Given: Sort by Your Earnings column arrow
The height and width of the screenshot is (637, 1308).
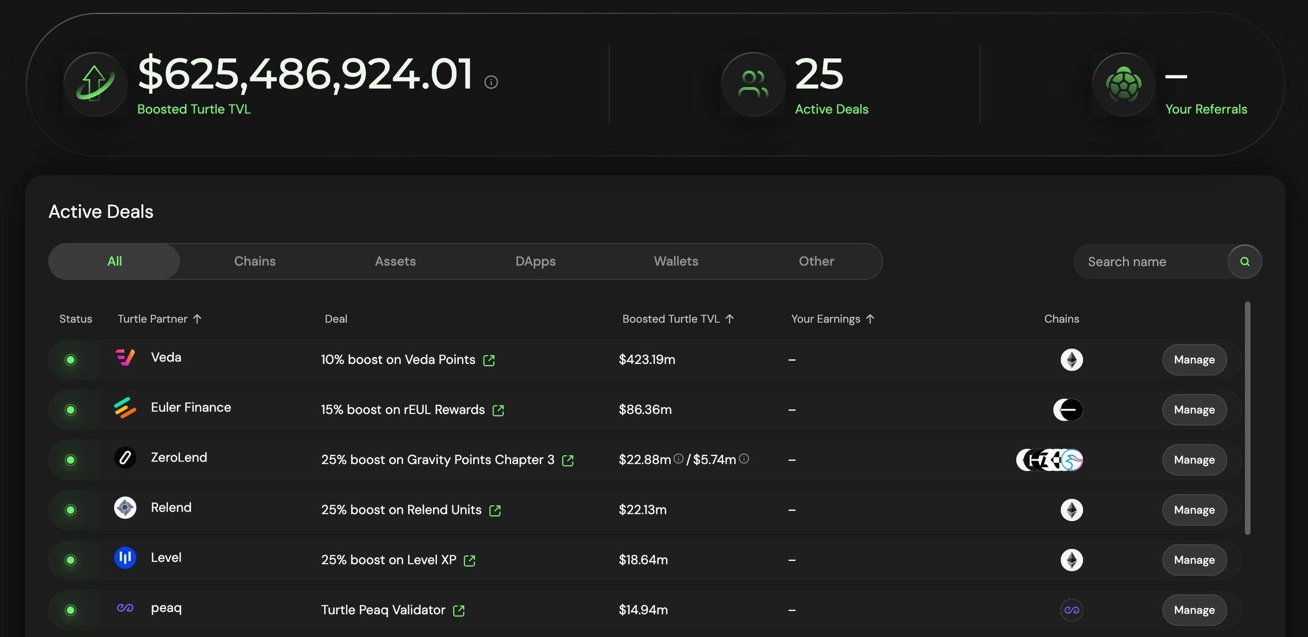Looking at the screenshot, I should pos(870,319).
